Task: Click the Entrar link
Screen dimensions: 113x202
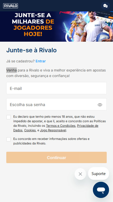Action: pos(41,61)
